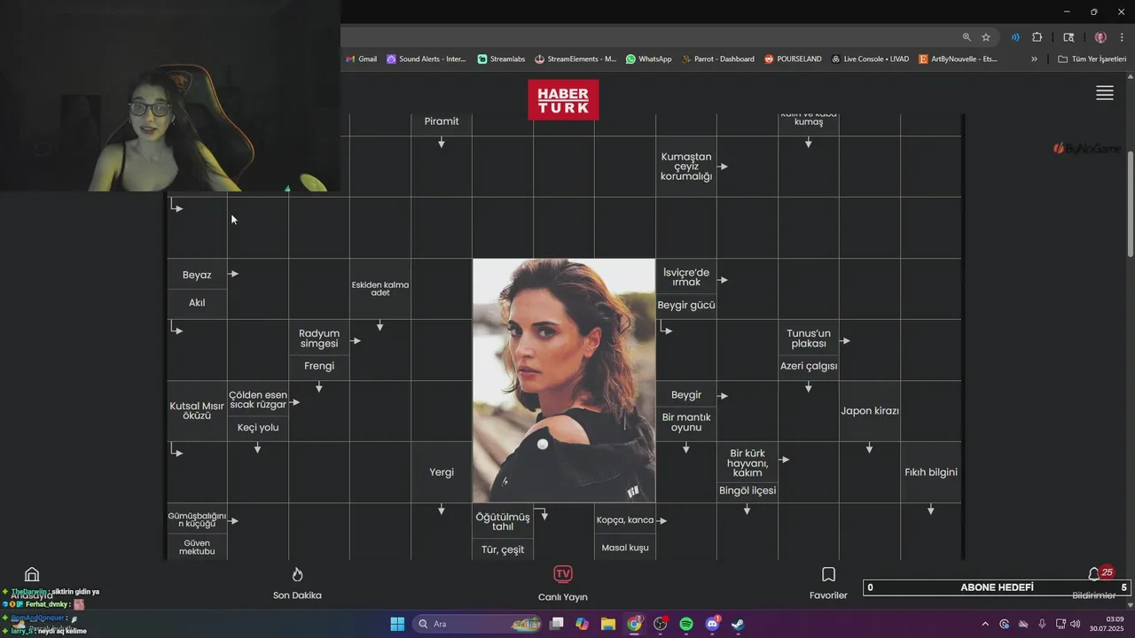The width and height of the screenshot is (1135, 638).
Task: Select the 'Bir mantık oyunu' clue
Action: (686, 423)
